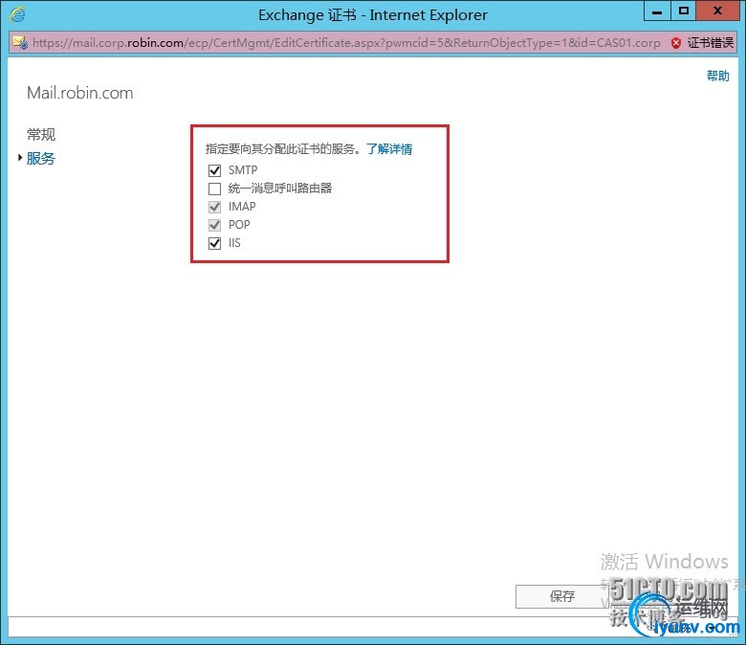Click the 指定要向其分配此证书的服务 description text
The width and height of the screenshot is (746, 645).
[x=284, y=149]
